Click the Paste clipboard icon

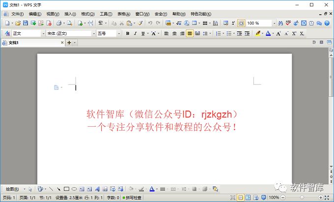coord(129,23)
